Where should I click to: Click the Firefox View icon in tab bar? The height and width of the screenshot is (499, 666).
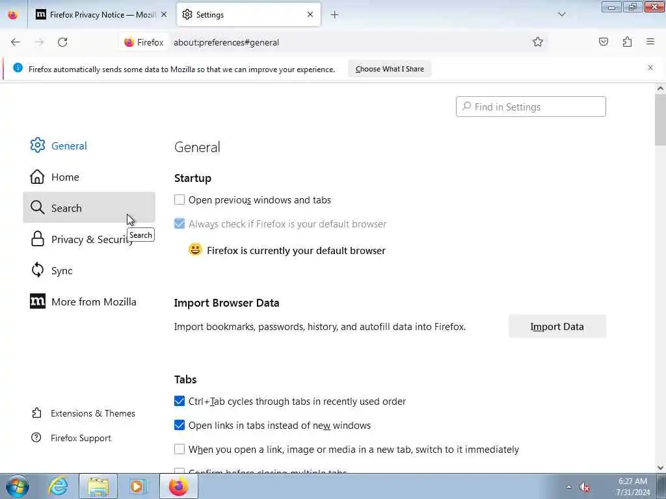(x=13, y=15)
